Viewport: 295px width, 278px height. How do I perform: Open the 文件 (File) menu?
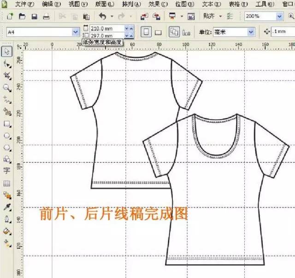coord(24,4)
